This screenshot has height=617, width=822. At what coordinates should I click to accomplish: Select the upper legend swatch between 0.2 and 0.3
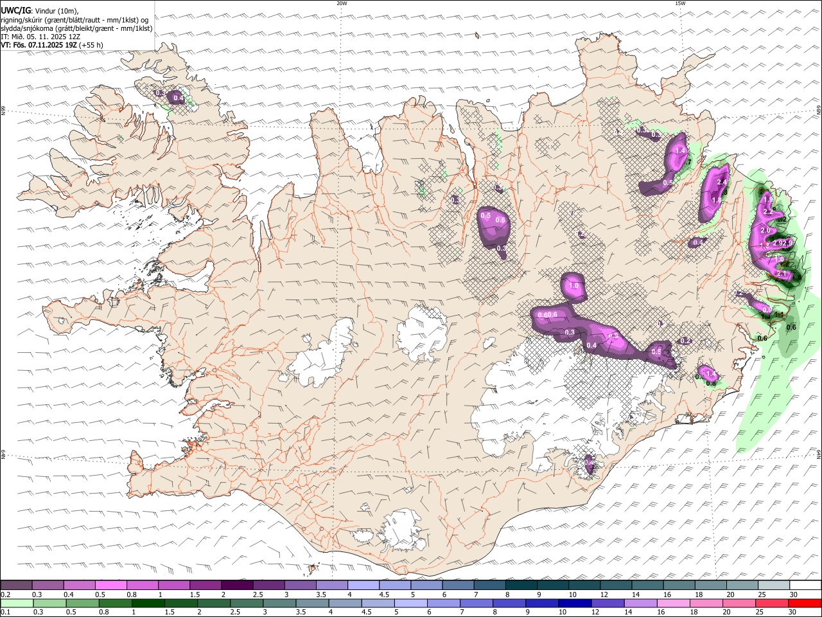point(16,585)
